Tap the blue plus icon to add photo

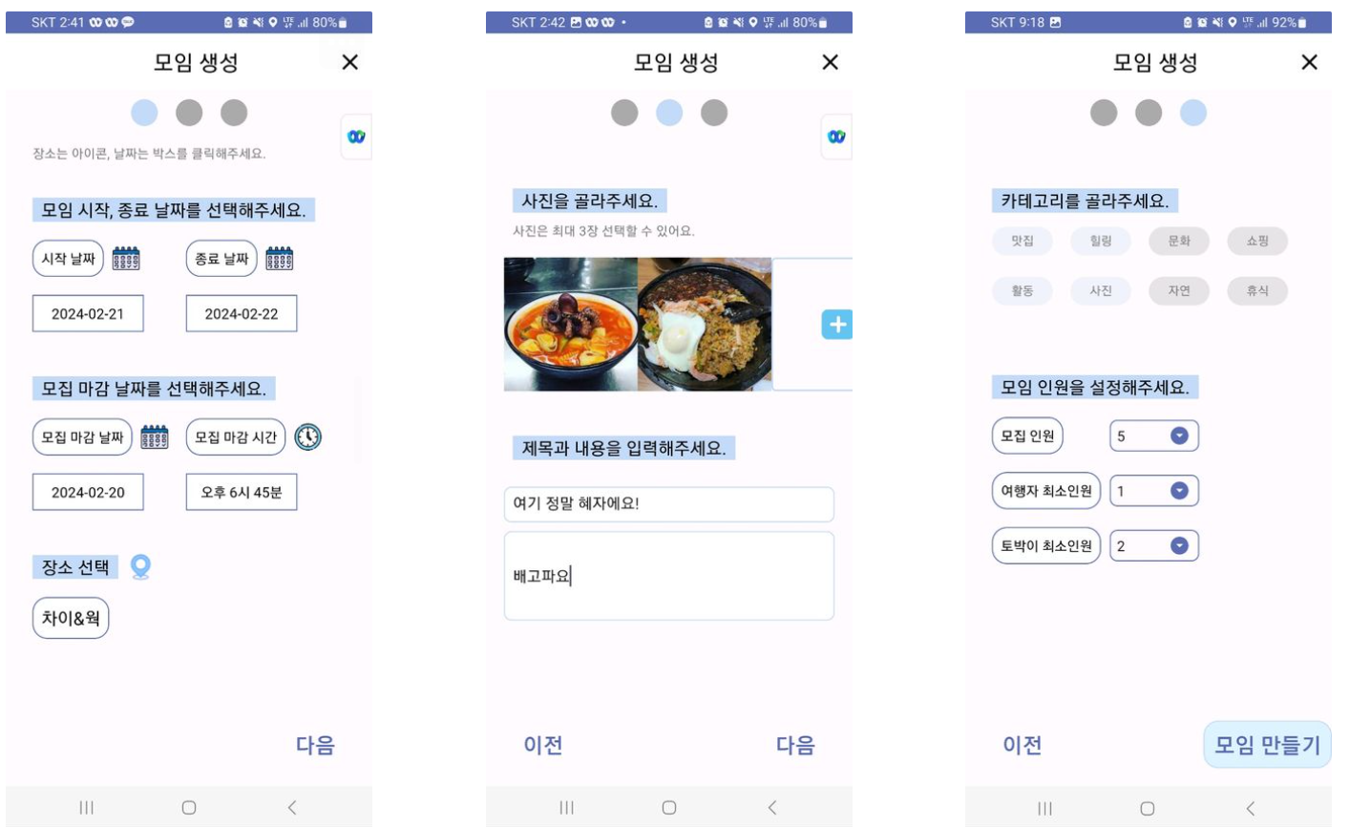837,325
